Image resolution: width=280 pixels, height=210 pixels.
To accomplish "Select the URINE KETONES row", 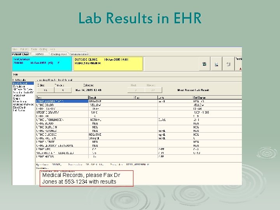I will [139, 131].
